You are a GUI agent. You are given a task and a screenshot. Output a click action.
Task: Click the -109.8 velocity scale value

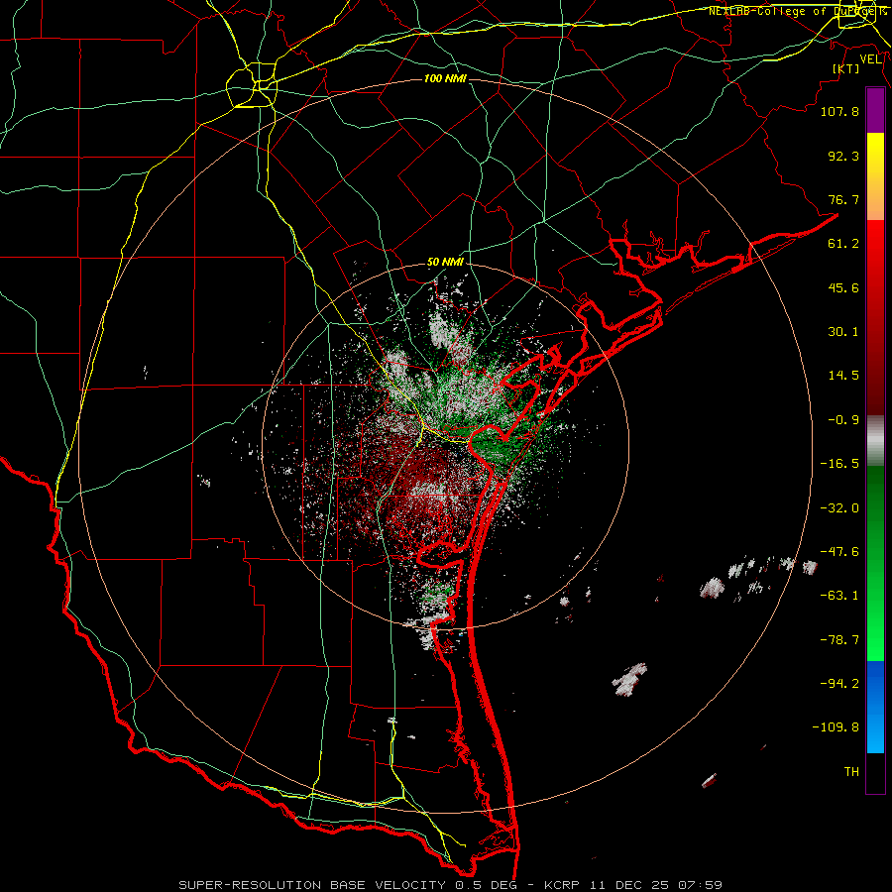click(x=836, y=727)
